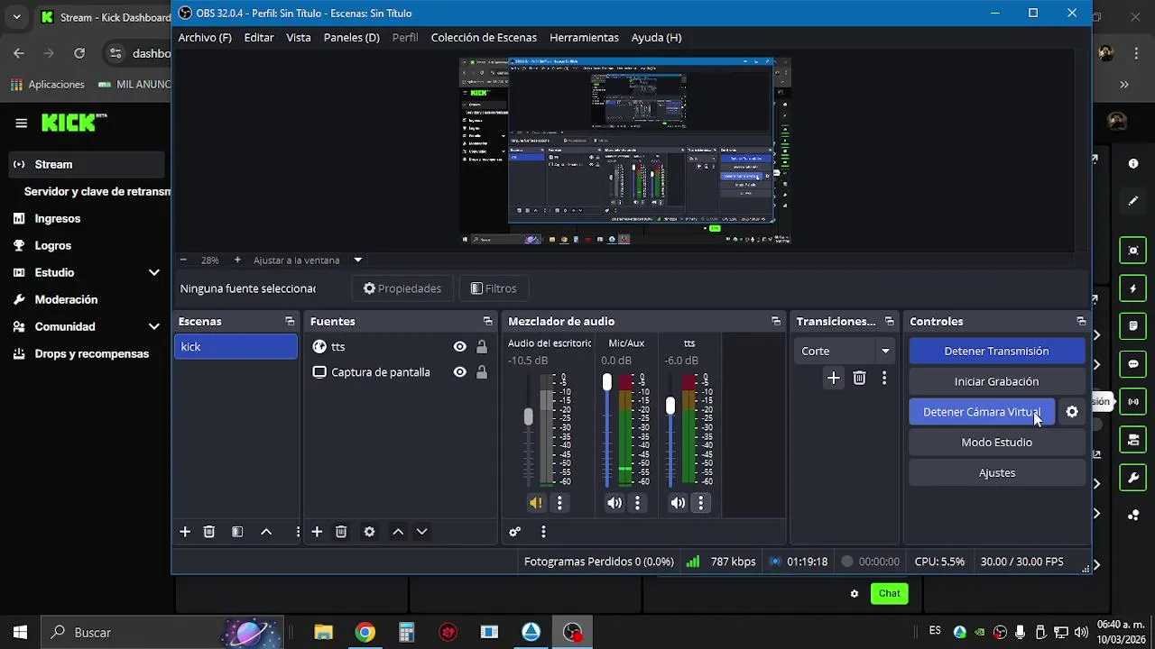The width and height of the screenshot is (1155, 649).
Task: Click Iniciar Grabación button
Action: (997, 381)
